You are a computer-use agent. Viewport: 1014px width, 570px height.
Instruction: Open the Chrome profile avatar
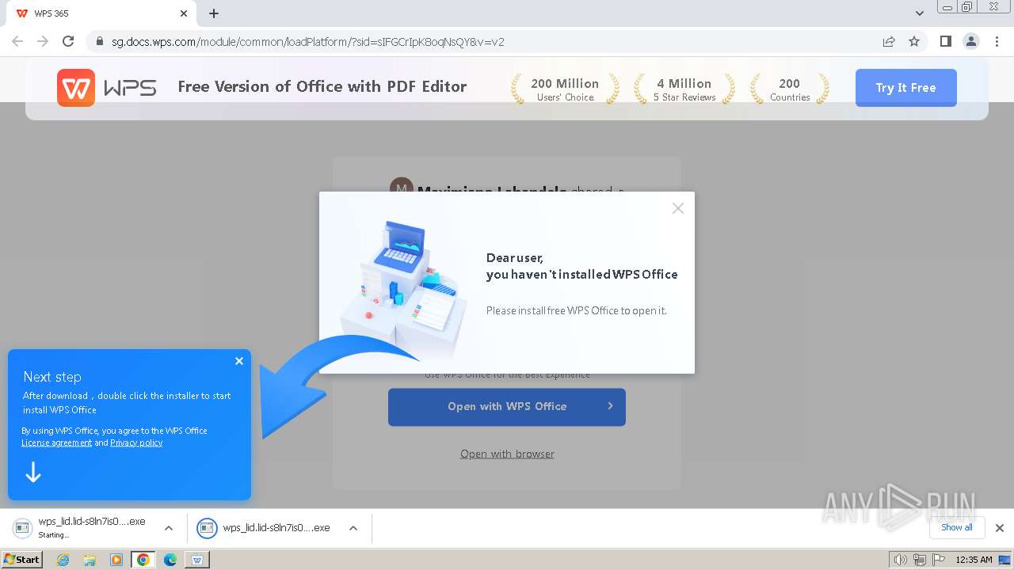click(970, 41)
